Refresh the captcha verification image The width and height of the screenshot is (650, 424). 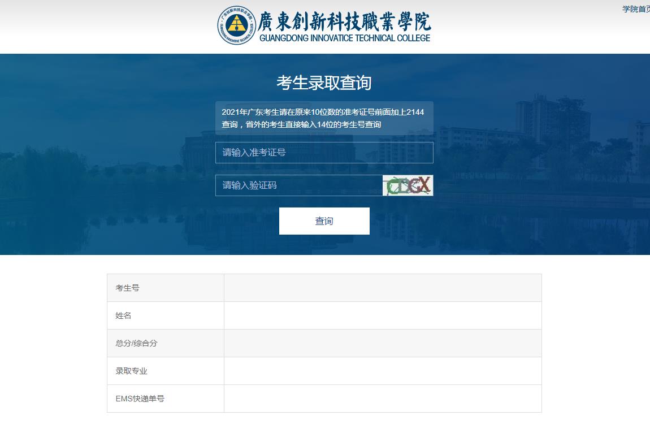click(408, 185)
